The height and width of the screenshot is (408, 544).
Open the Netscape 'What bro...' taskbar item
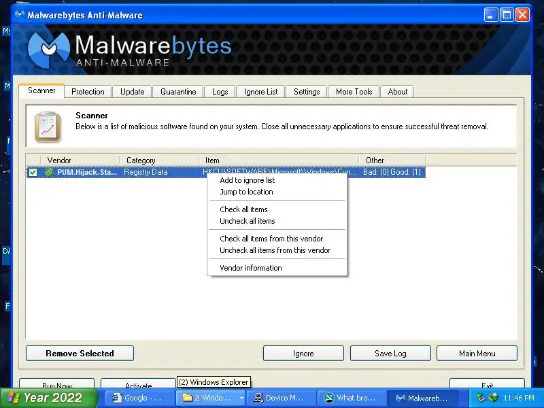tap(352, 398)
